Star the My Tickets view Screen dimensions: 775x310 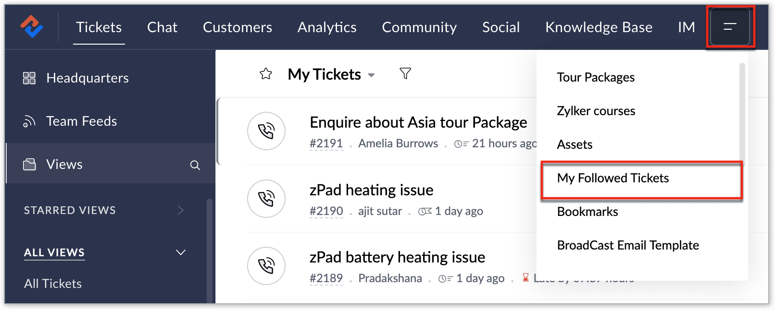[266, 74]
